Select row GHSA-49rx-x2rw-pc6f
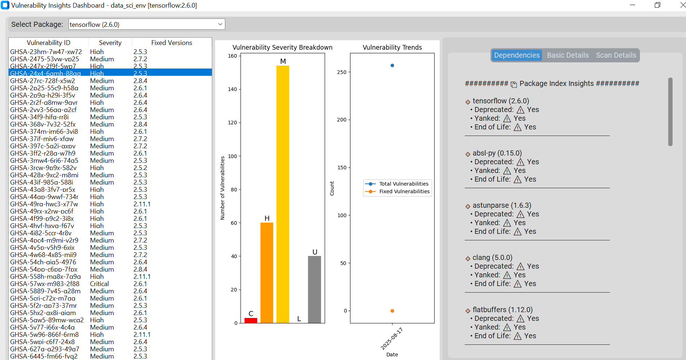 (x=110, y=211)
